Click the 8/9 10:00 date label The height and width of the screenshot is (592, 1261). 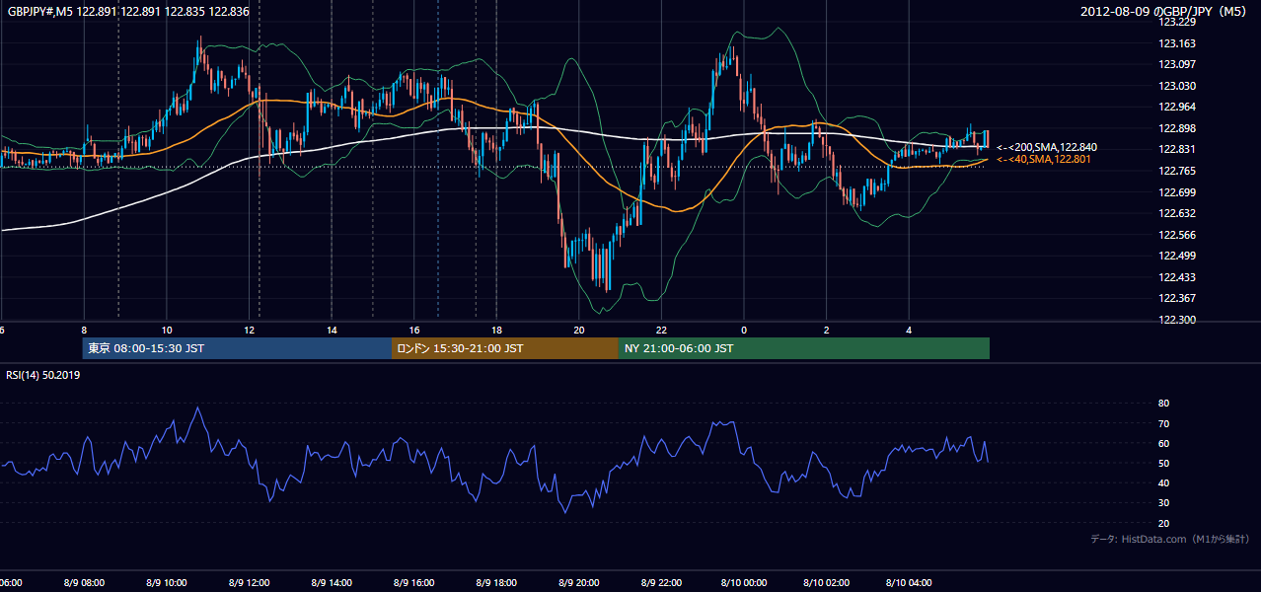168,583
